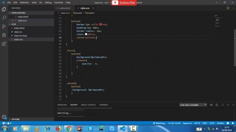
Task: Click SCSS language mode status item
Action: [212, 123]
